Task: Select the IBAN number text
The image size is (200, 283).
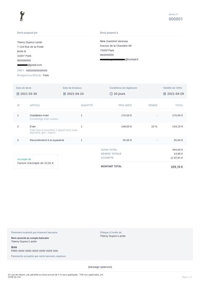Action: [35, 251]
